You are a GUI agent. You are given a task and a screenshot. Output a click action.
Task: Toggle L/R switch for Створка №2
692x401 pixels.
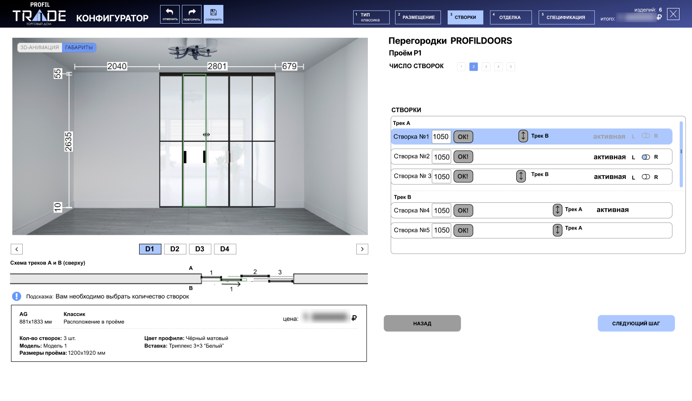pos(646,157)
